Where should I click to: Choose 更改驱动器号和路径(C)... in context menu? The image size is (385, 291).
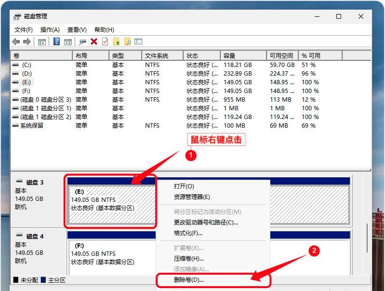(213, 222)
